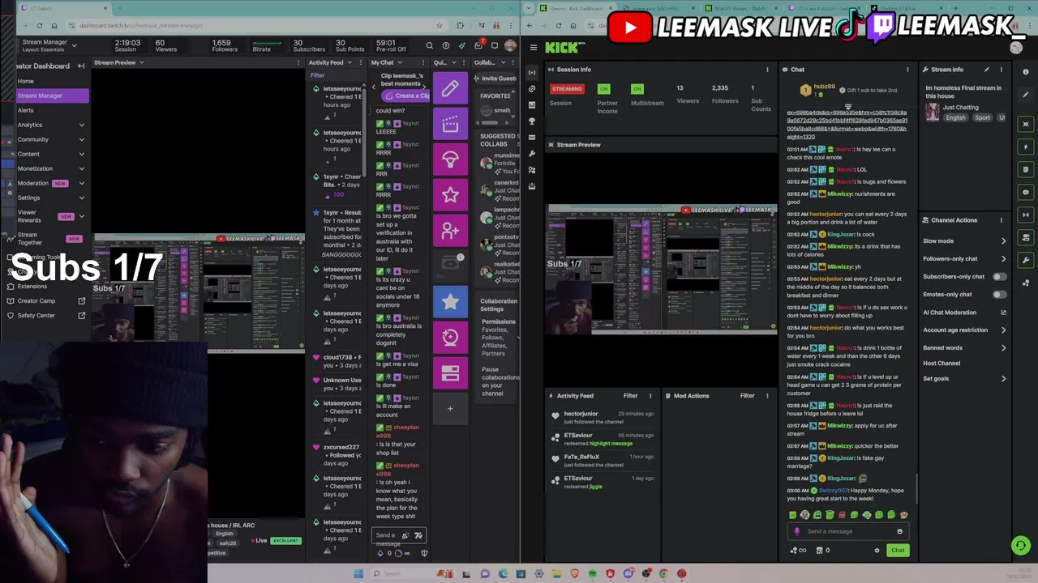The image size is (1038, 583).
Task: Open AI Chat Moderation link in Kick
Action: 964,312
